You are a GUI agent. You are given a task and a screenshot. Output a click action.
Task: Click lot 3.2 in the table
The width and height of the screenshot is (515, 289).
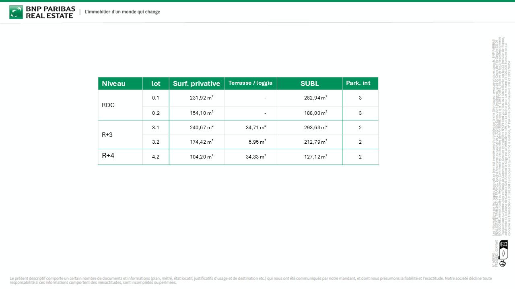156,142
